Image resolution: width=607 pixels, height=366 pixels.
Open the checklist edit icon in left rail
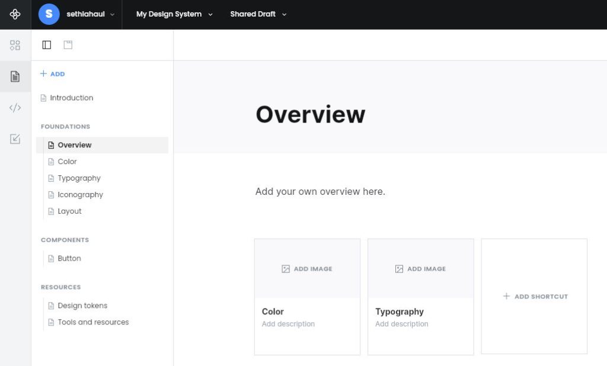[x=15, y=139]
